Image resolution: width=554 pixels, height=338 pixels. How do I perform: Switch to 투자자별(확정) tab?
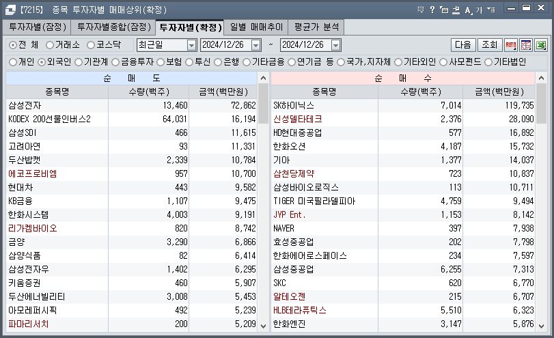tap(190, 27)
